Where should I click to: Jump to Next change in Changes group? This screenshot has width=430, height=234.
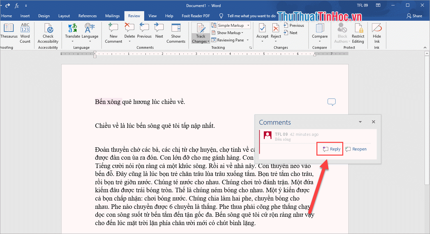click(x=291, y=33)
